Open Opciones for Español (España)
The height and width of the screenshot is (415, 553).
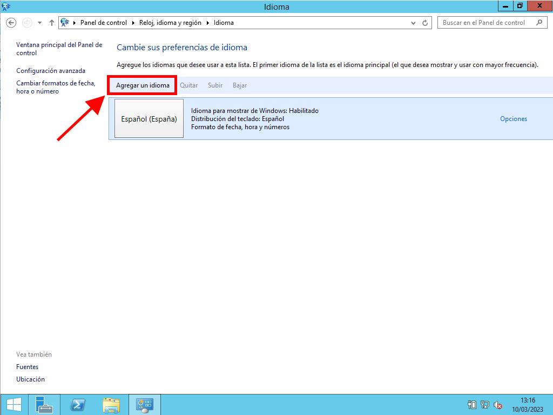[x=513, y=119]
